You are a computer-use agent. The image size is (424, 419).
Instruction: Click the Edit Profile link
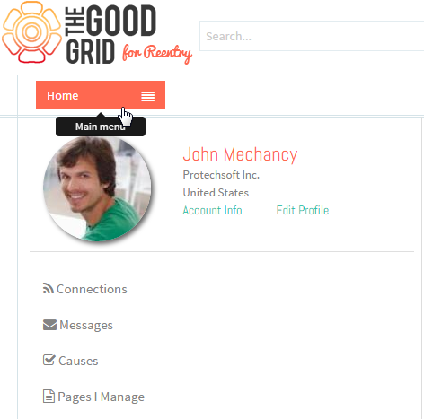[303, 210]
